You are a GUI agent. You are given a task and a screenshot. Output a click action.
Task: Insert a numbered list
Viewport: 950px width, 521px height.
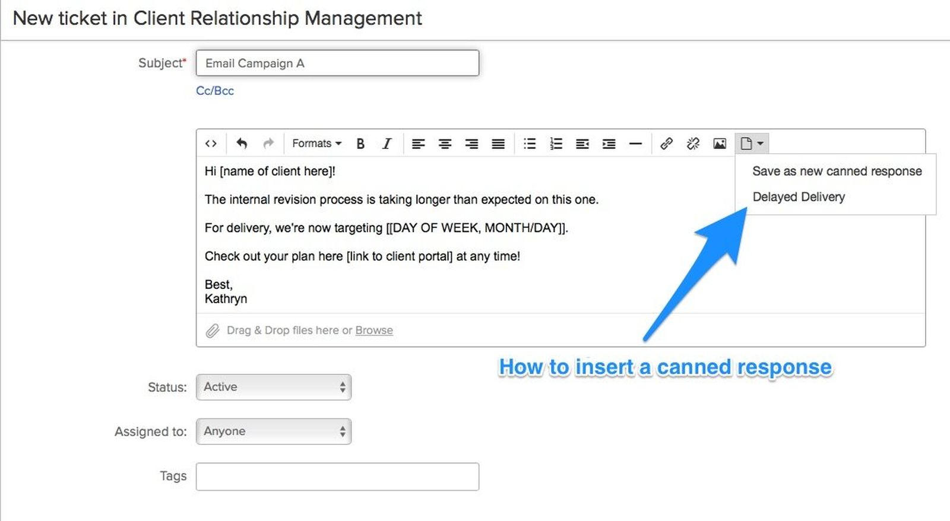click(x=556, y=144)
